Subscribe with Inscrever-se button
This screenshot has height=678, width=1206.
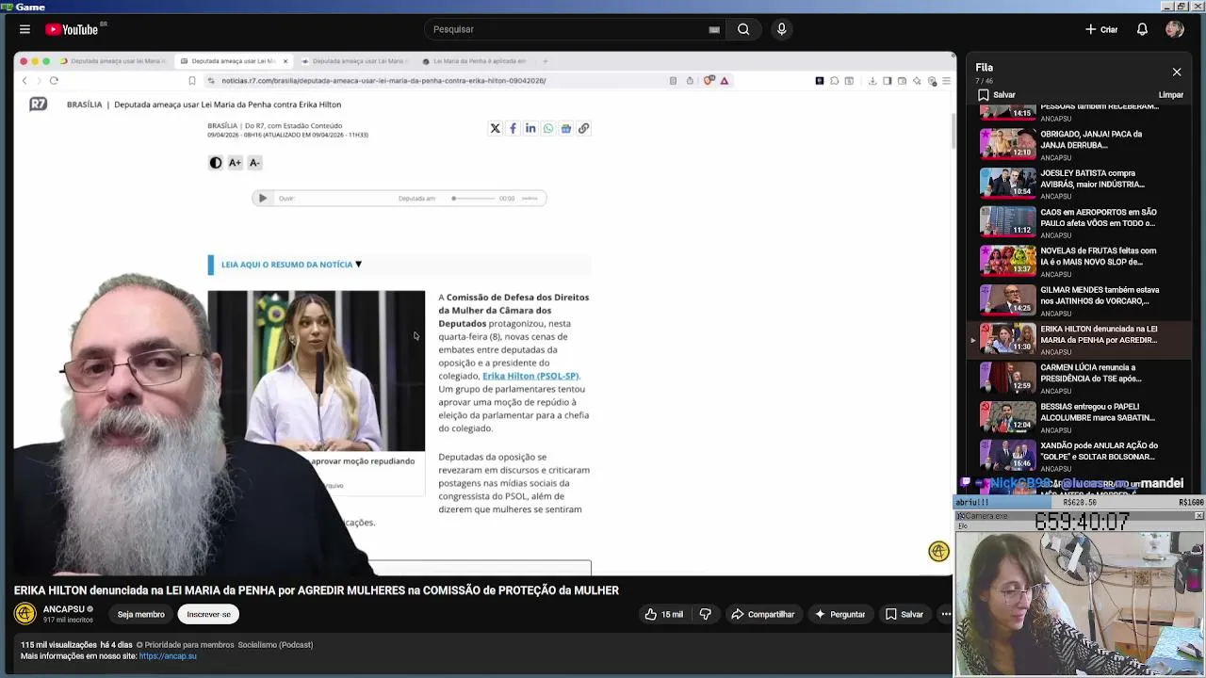click(208, 614)
